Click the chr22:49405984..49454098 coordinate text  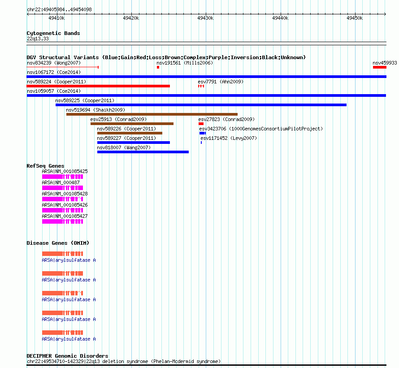[x=59, y=9]
